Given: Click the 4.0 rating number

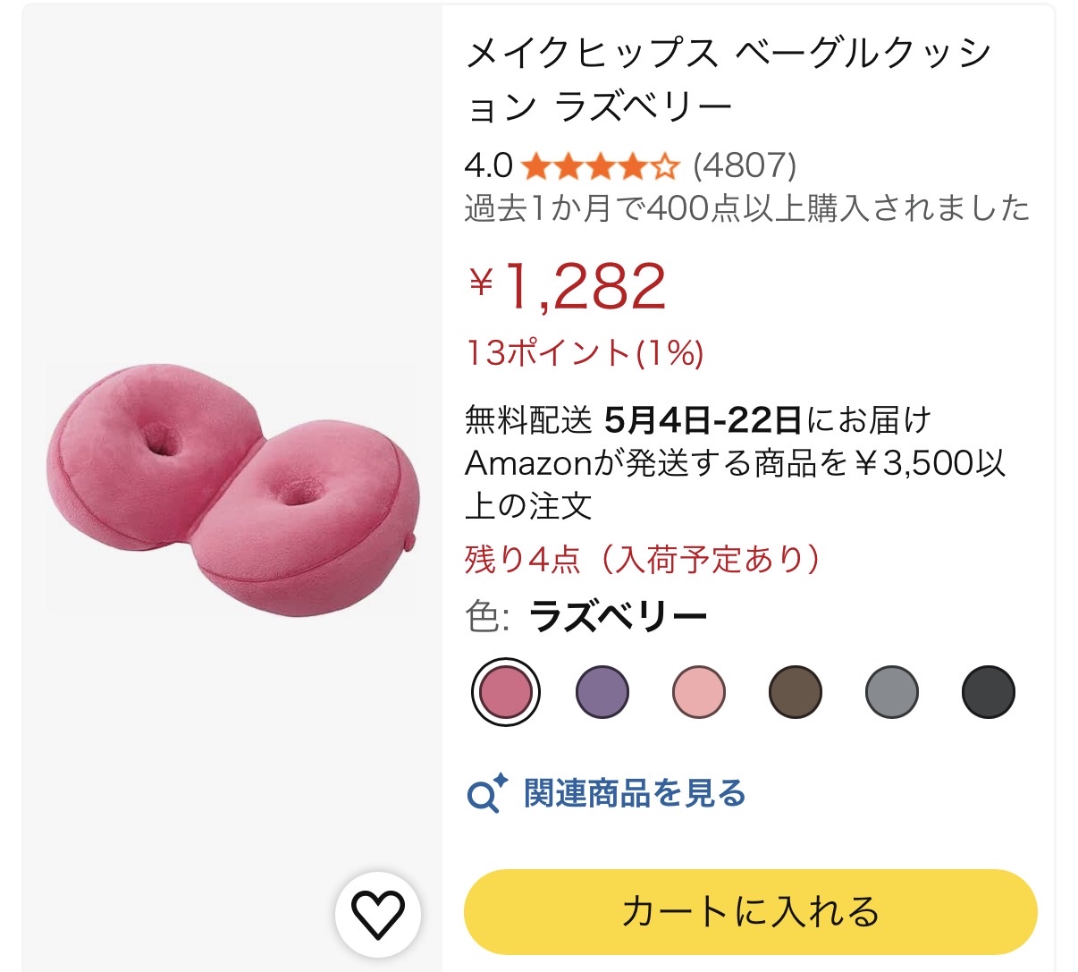Looking at the screenshot, I should [488, 166].
